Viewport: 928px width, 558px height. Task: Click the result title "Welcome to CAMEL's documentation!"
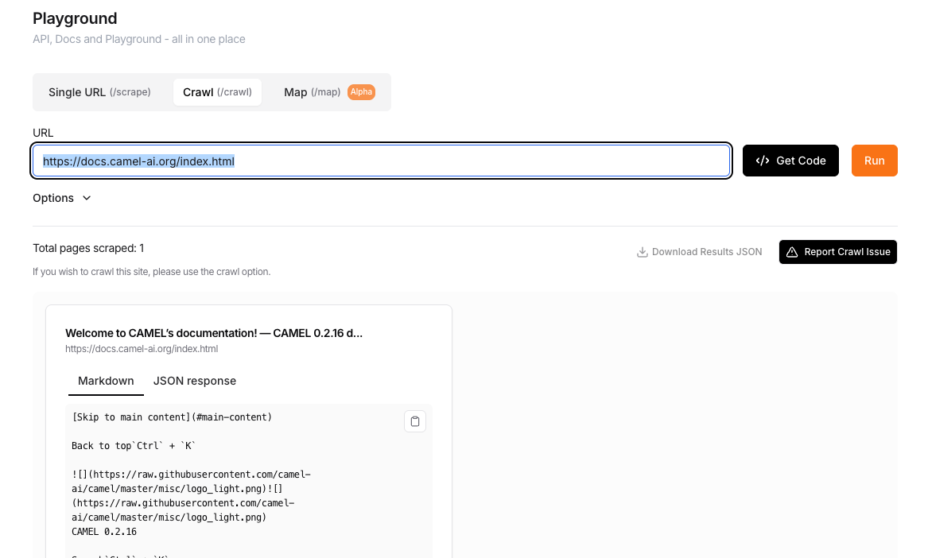point(214,333)
